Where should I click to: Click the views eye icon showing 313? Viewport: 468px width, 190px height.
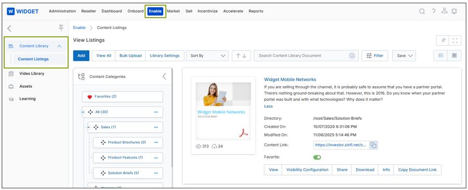click(198, 146)
